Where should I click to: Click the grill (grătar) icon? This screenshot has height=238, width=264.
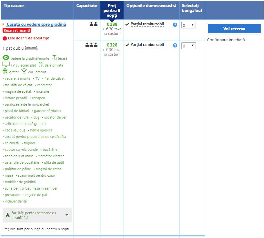5,71
